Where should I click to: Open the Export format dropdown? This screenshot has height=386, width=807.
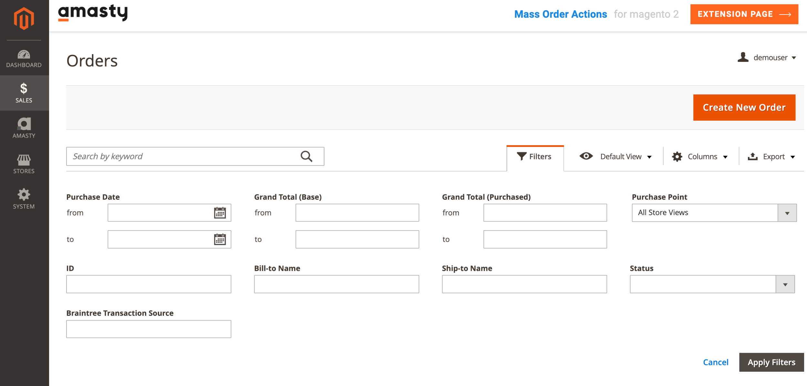click(x=794, y=156)
